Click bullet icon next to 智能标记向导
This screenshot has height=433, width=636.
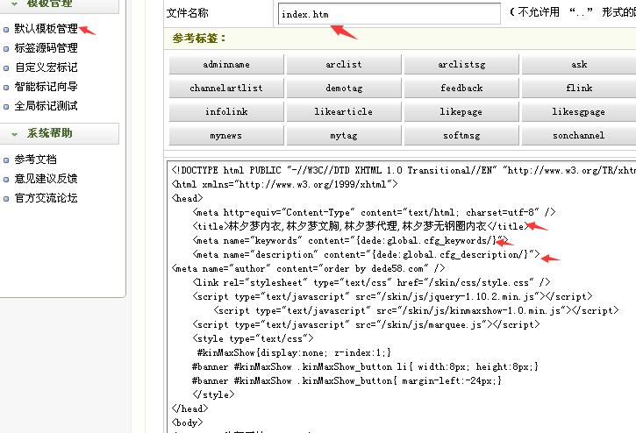pos(6,88)
